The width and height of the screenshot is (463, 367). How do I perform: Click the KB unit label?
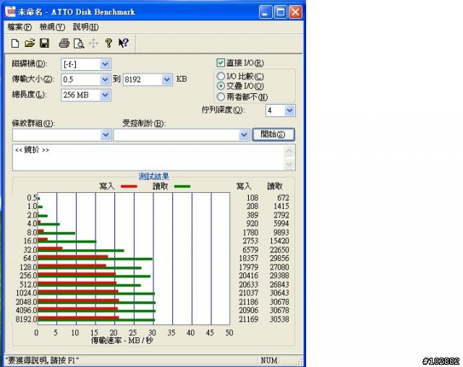(182, 79)
